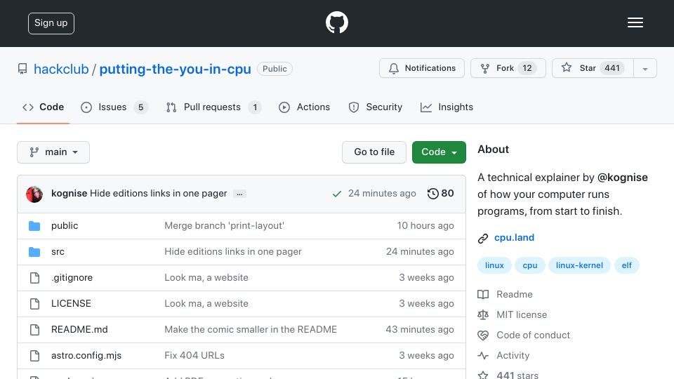
Task: Open the star lists dropdown arrow
Action: point(645,69)
